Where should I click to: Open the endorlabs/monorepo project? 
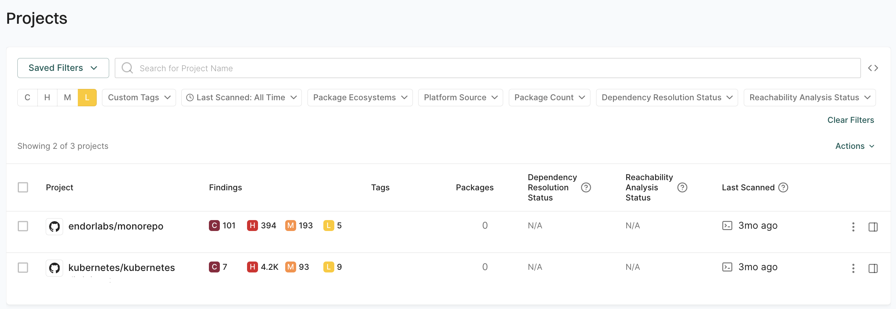[116, 226]
